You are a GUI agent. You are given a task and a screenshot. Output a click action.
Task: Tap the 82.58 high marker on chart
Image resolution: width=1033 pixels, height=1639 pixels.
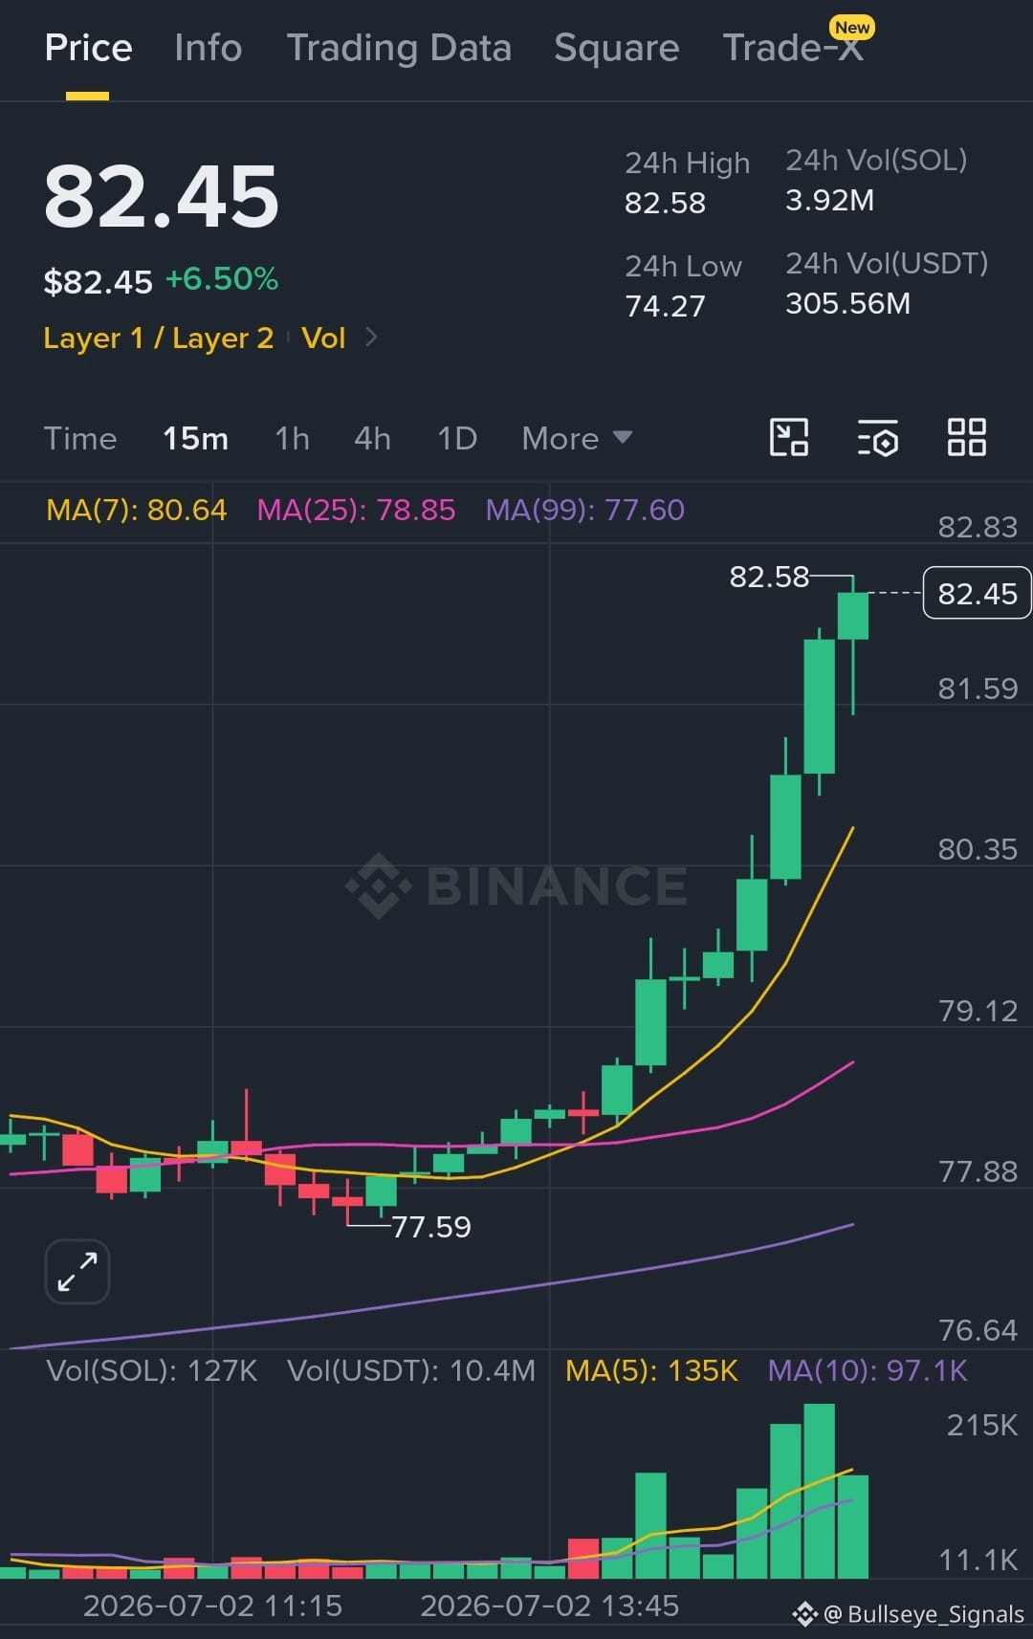769,577
